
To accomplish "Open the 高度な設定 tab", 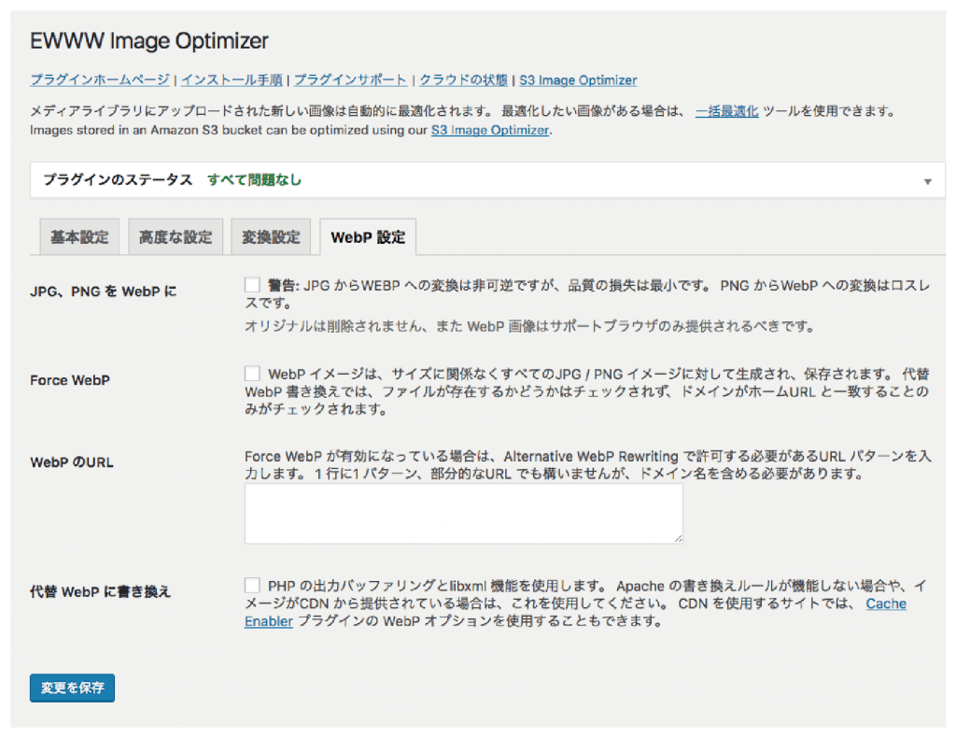I will [176, 236].
